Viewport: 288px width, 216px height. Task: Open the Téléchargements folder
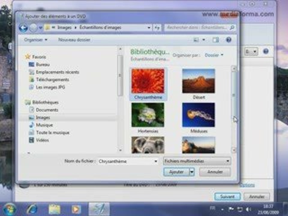(x=52, y=79)
